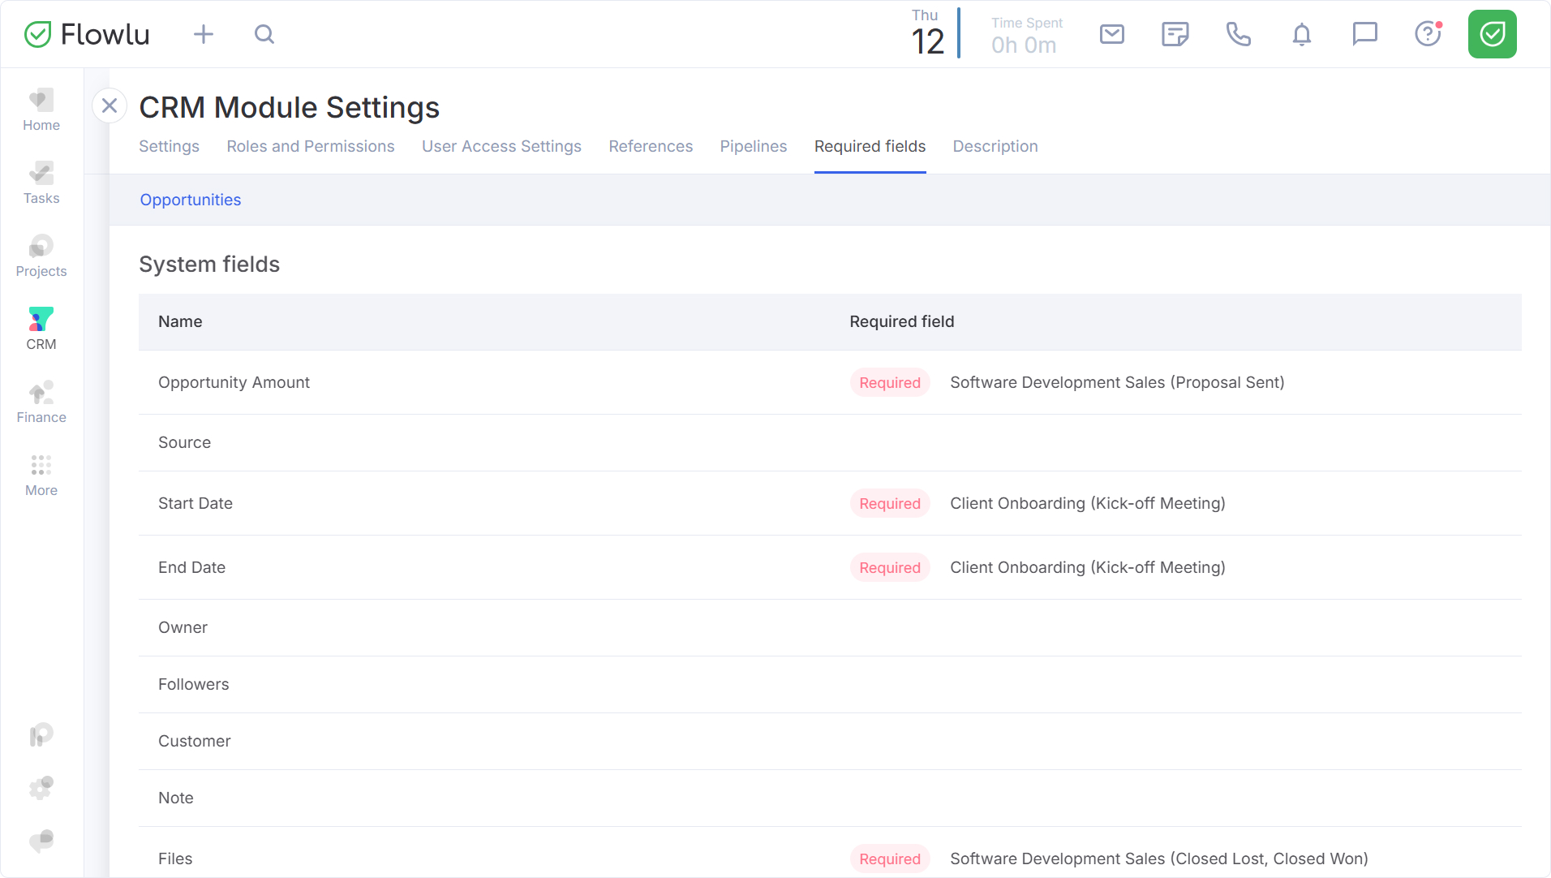Expand the More apps menu
The height and width of the screenshot is (878, 1551).
[41, 475]
